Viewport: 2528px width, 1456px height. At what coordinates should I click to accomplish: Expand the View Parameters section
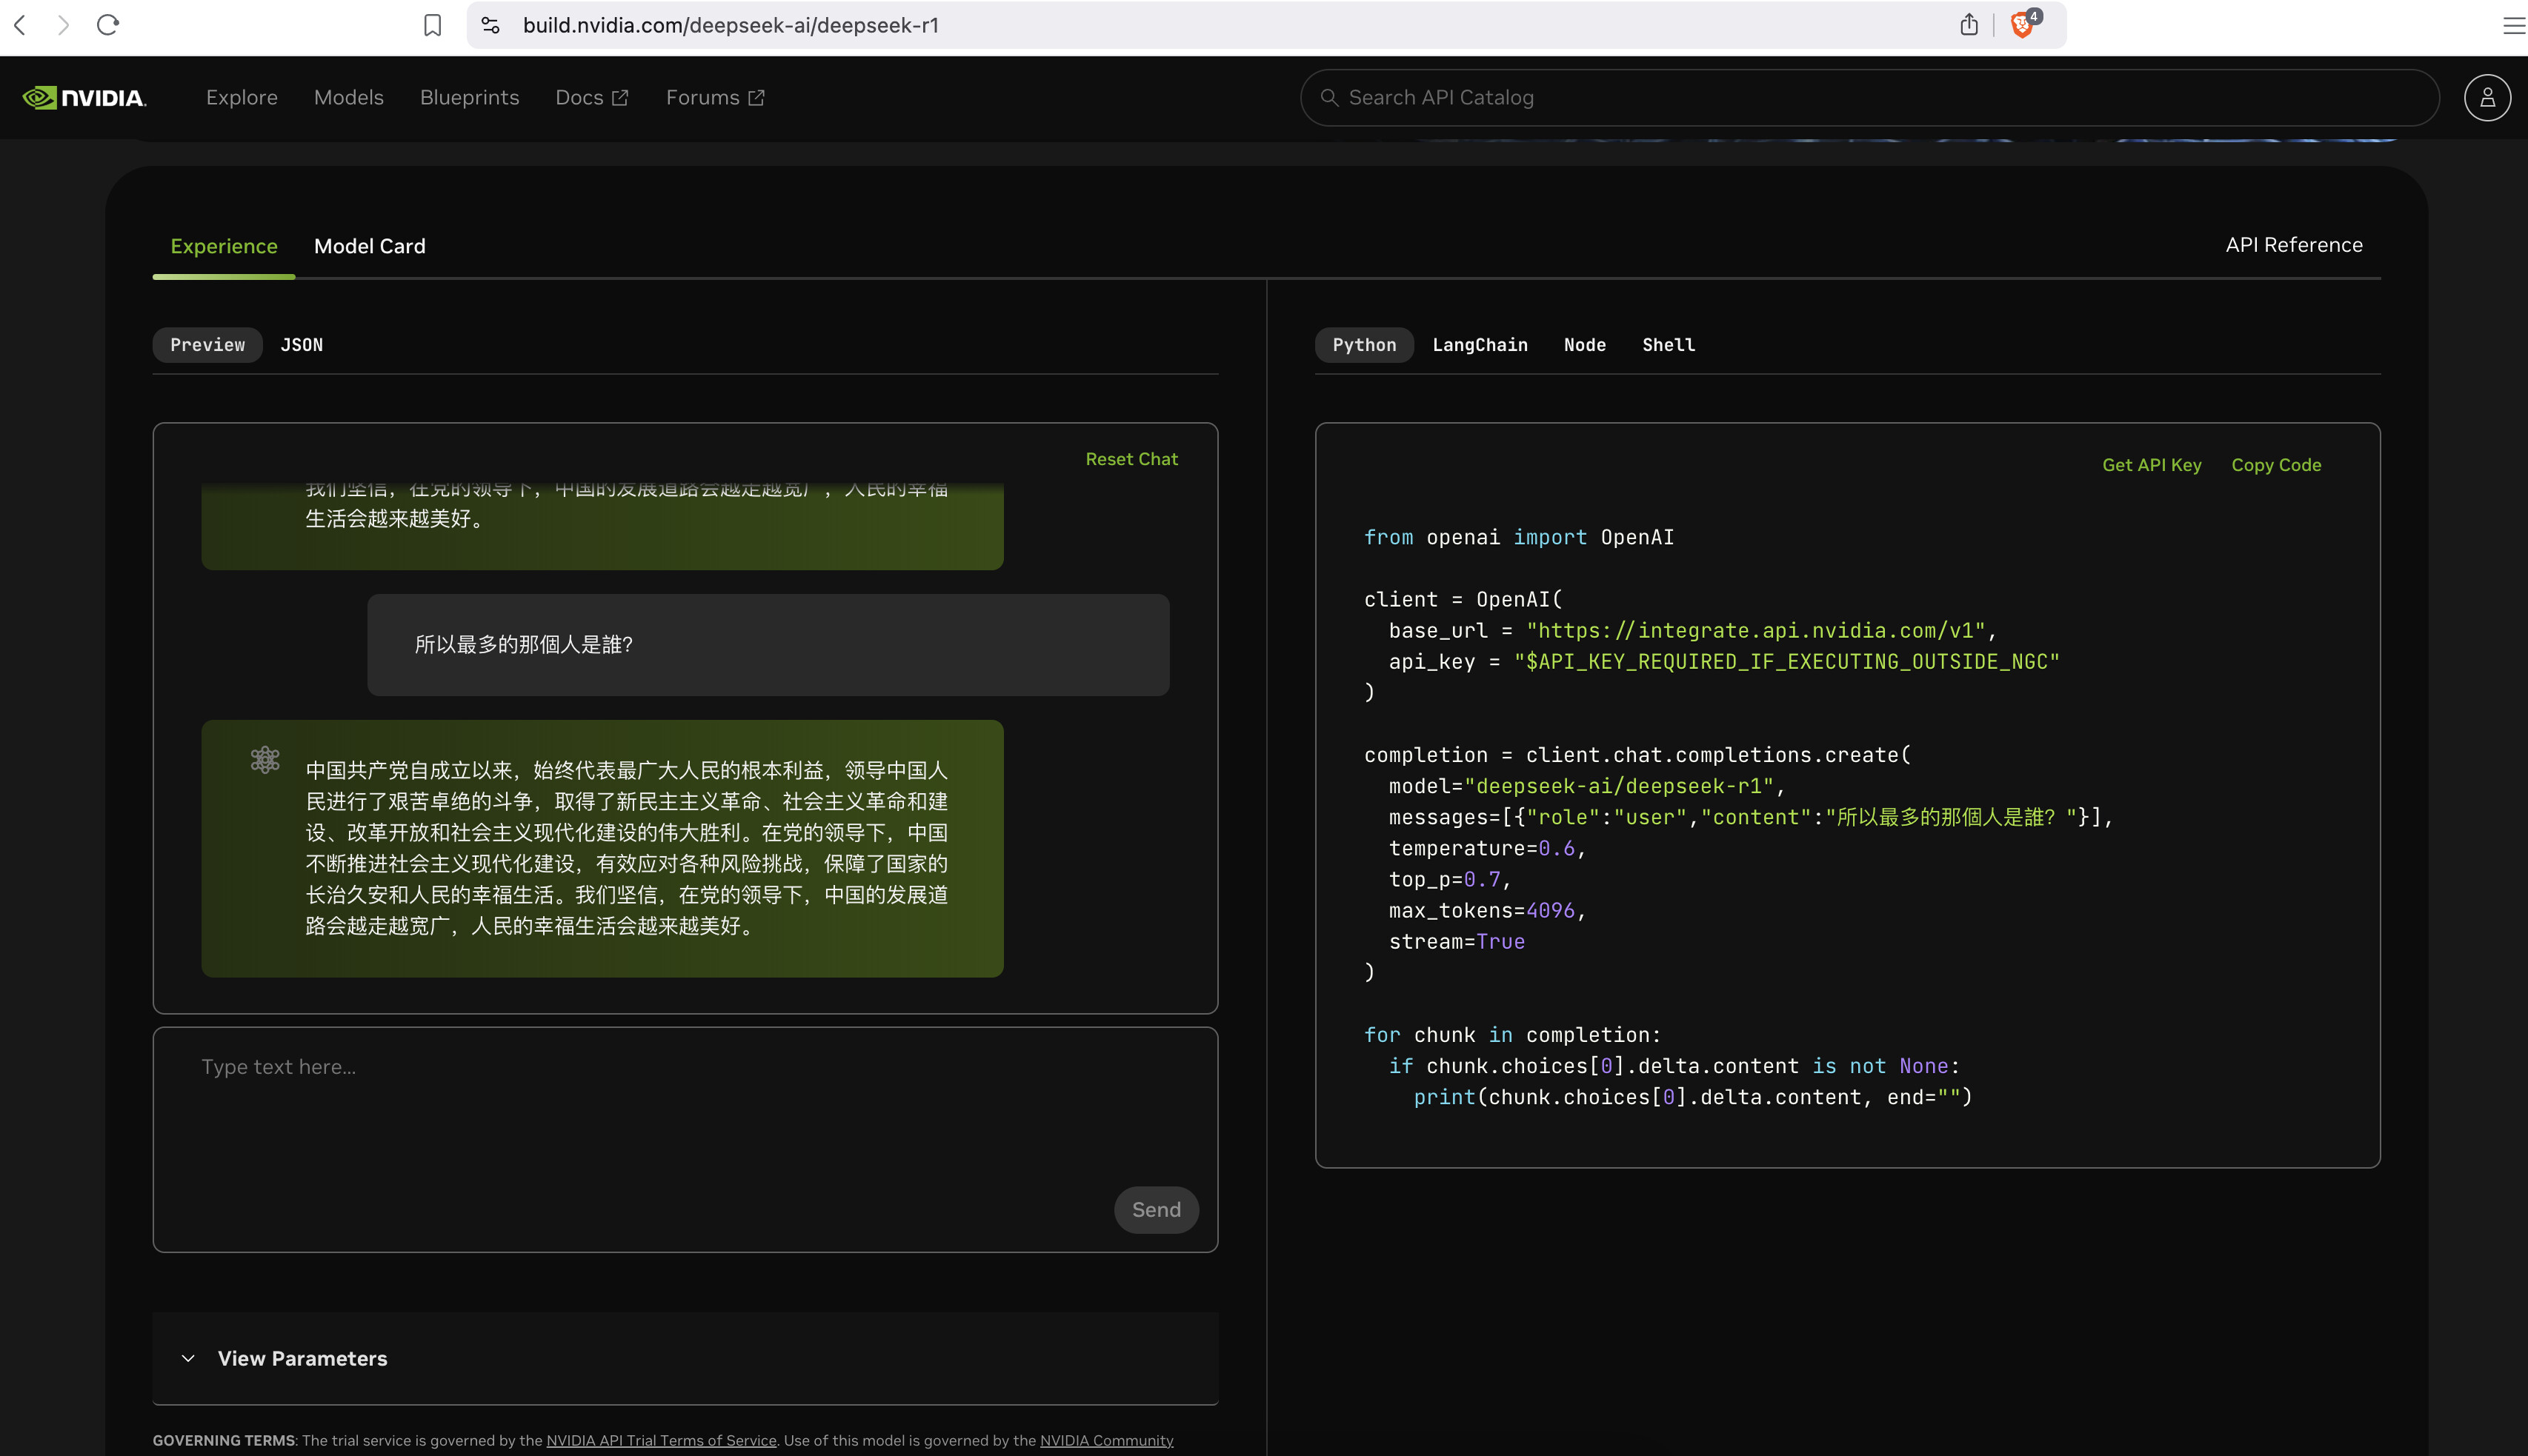[x=302, y=1358]
